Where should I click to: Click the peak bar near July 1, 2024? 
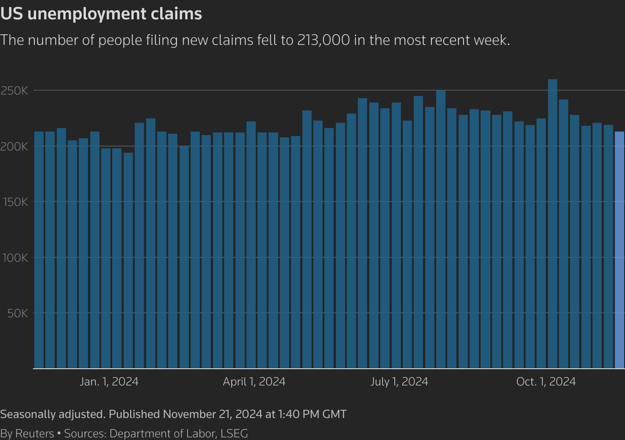[441, 229]
